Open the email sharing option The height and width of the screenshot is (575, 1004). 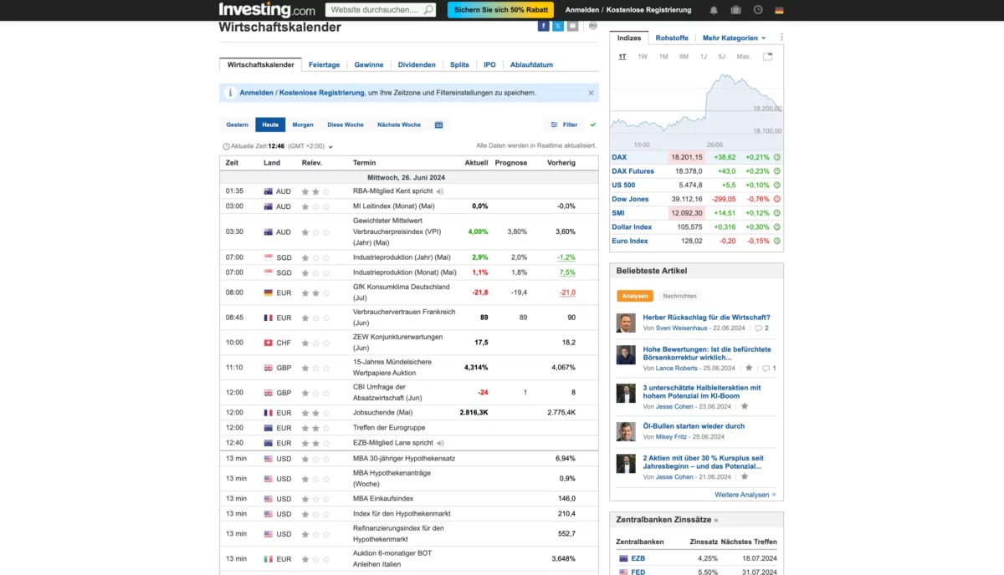pyautogui.click(x=572, y=25)
